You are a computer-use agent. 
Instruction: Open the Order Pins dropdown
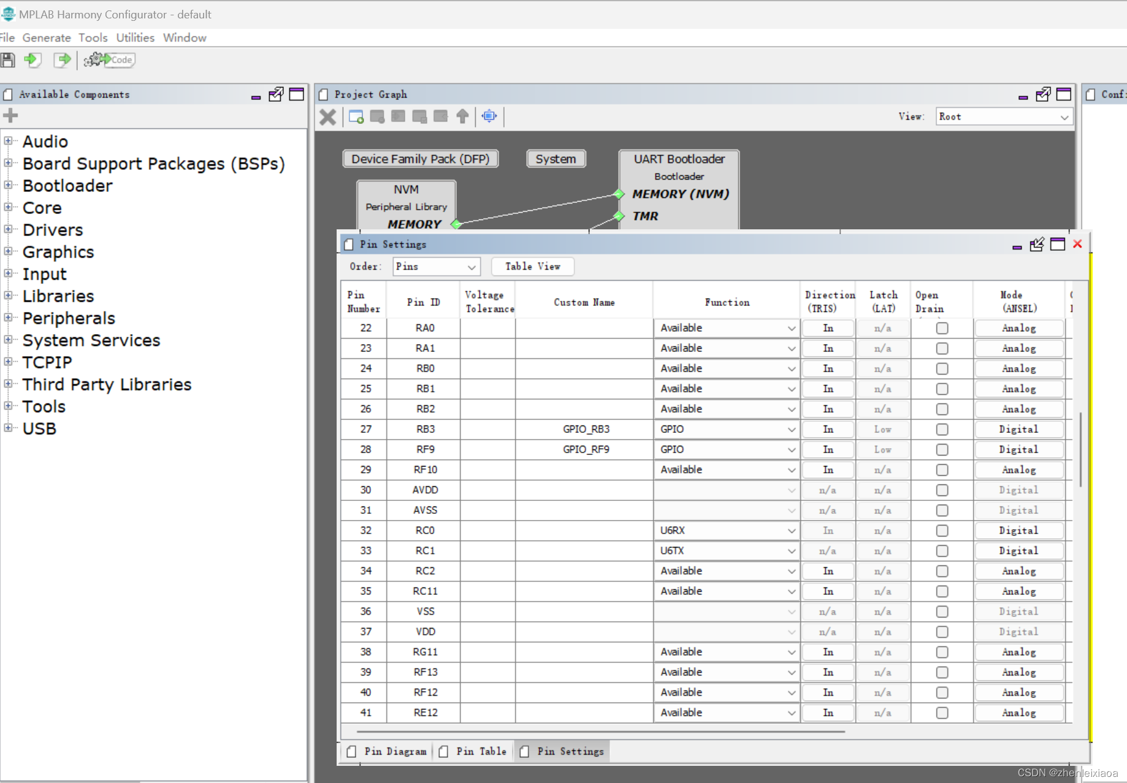pyautogui.click(x=436, y=267)
